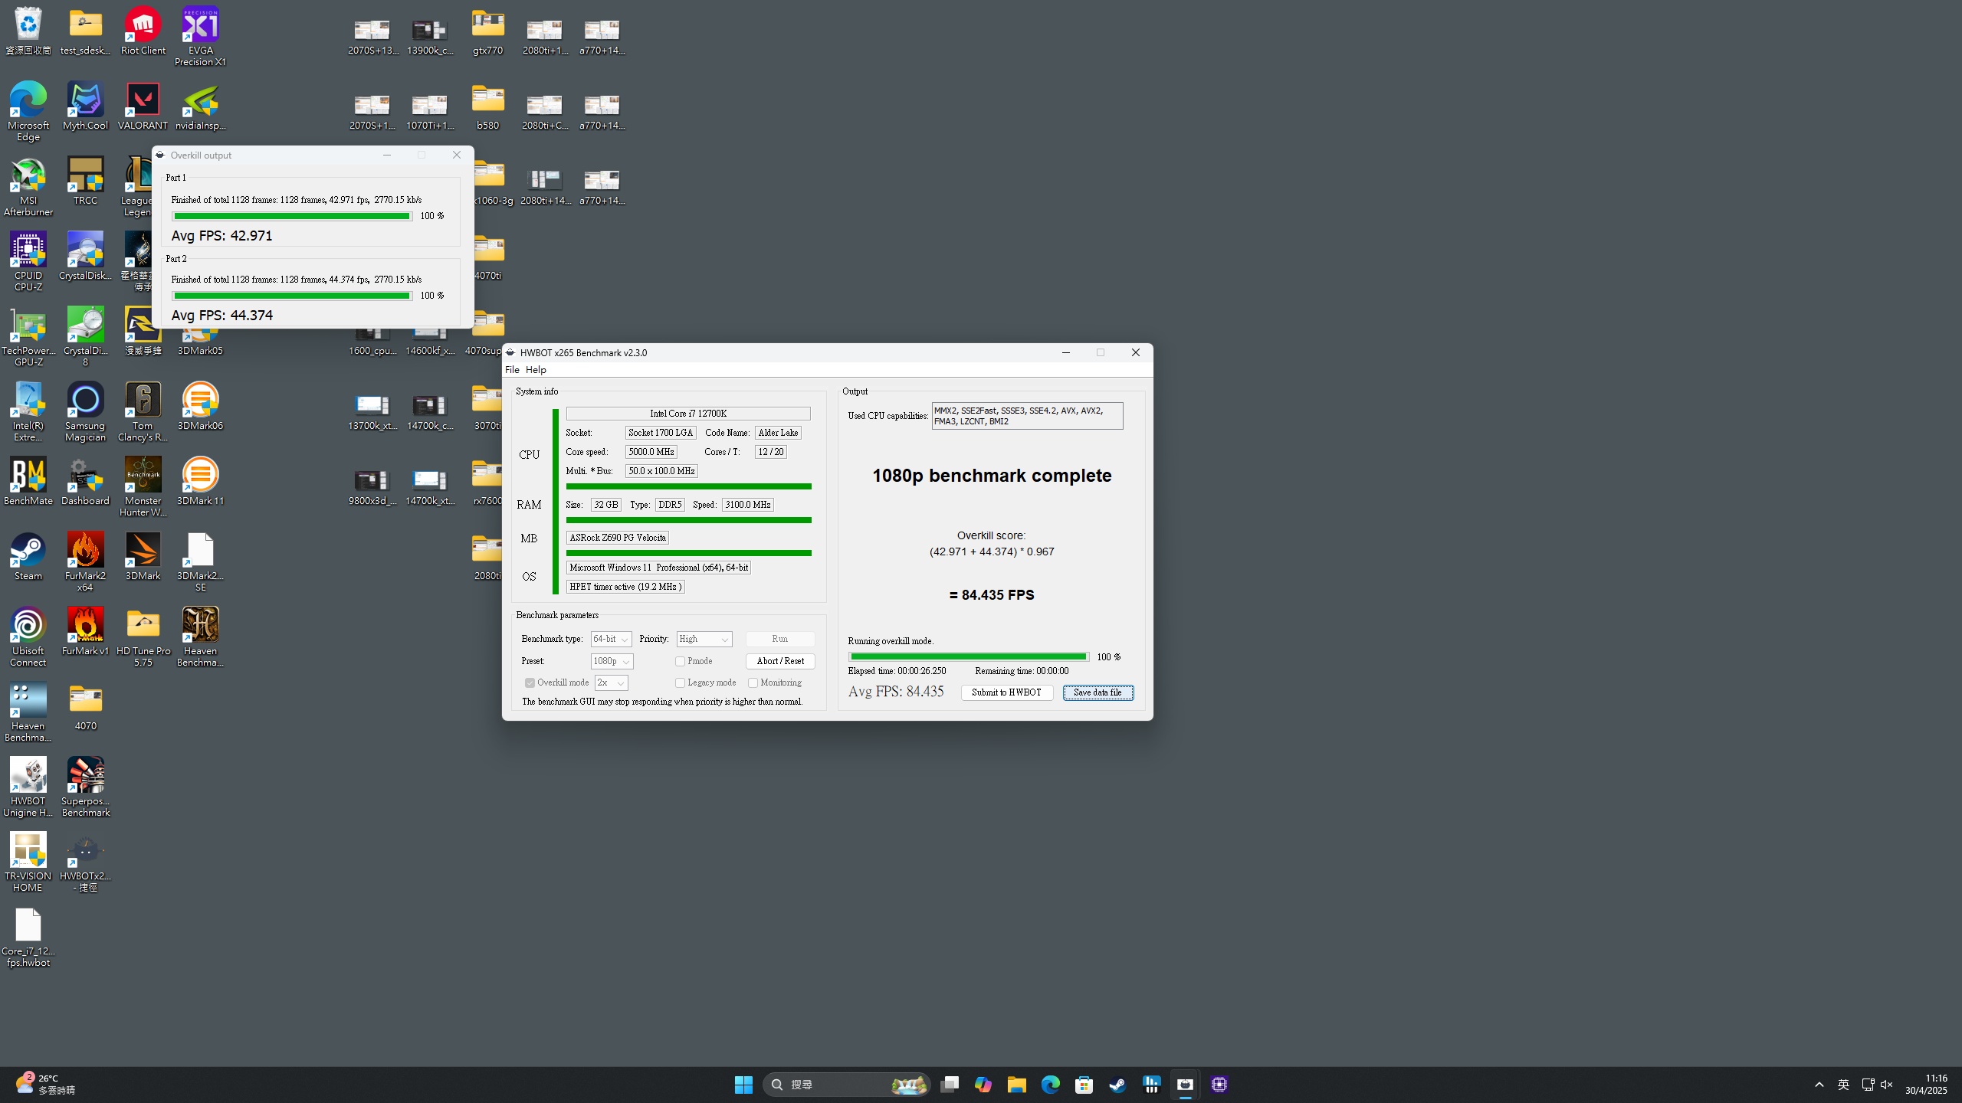Click Part 1 progress bar in Overkill output
The width and height of the screenshot is (1962, 1103).
292,216
